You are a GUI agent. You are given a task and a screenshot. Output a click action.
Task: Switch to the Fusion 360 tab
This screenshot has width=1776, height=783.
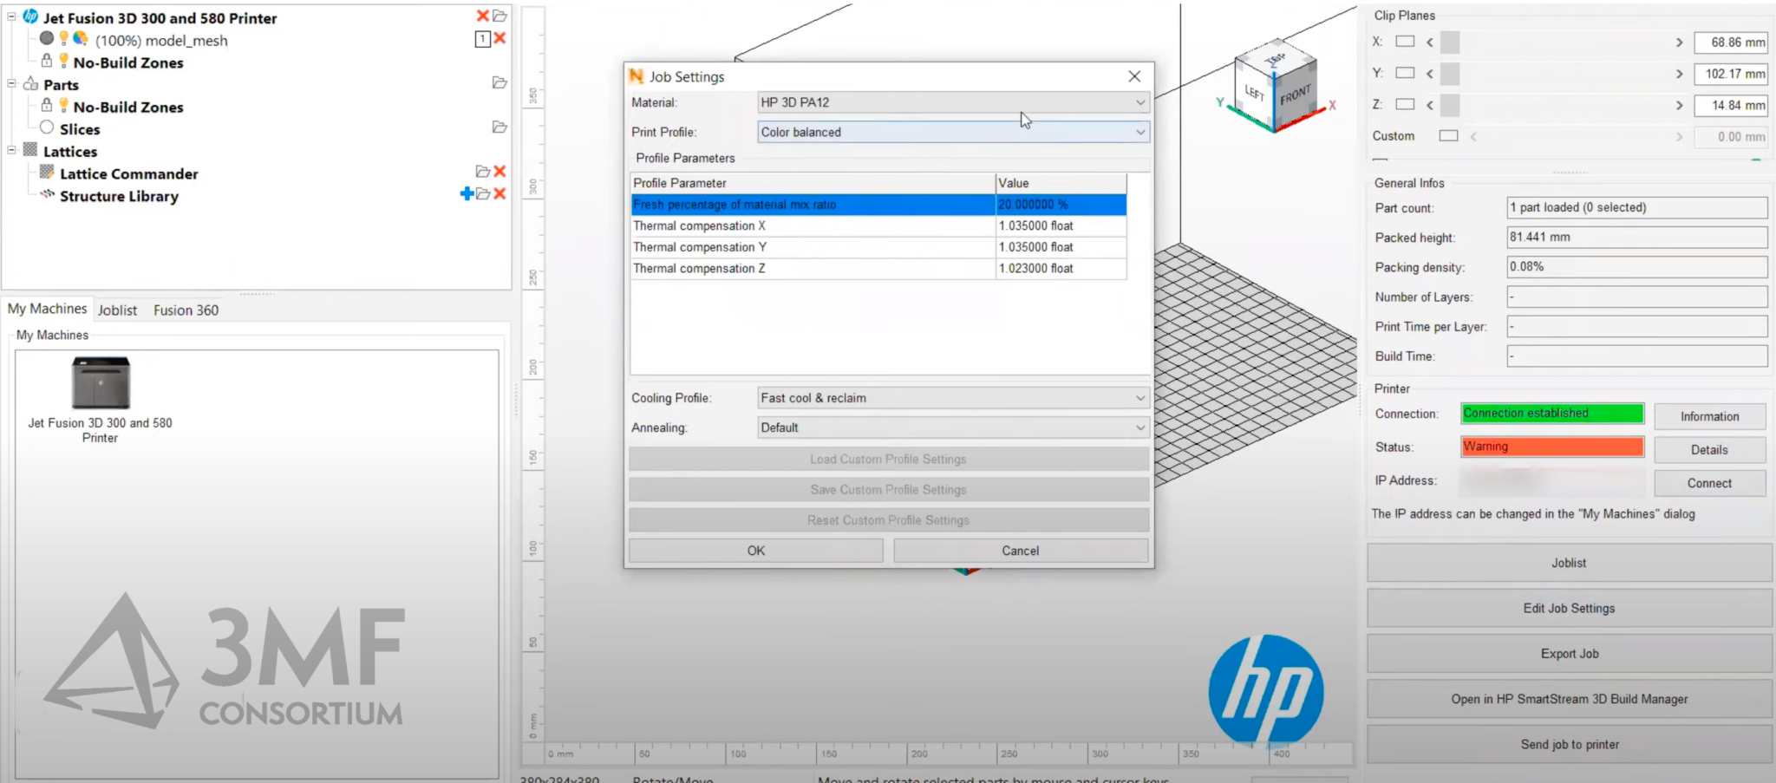coord(186,310)
